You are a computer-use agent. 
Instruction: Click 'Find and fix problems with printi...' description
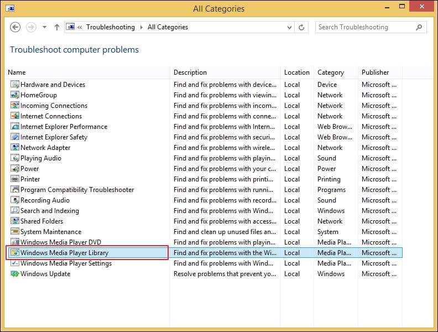pyautogui.click(x=223, y=179)
